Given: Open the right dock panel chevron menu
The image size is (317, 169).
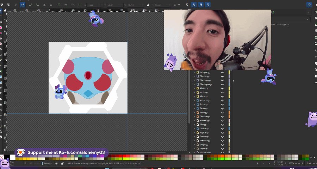Looking at the screenshot, I should coord(309,12).
